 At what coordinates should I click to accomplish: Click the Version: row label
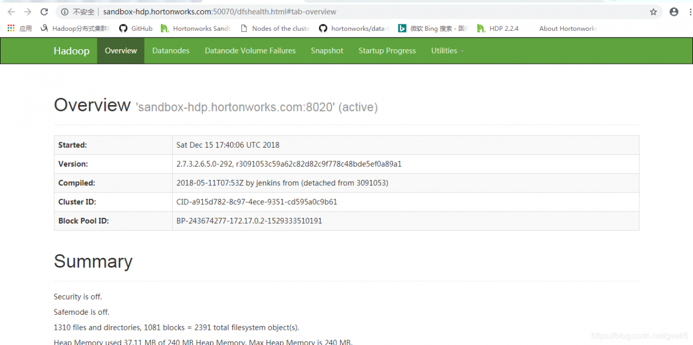click(73, 164)
